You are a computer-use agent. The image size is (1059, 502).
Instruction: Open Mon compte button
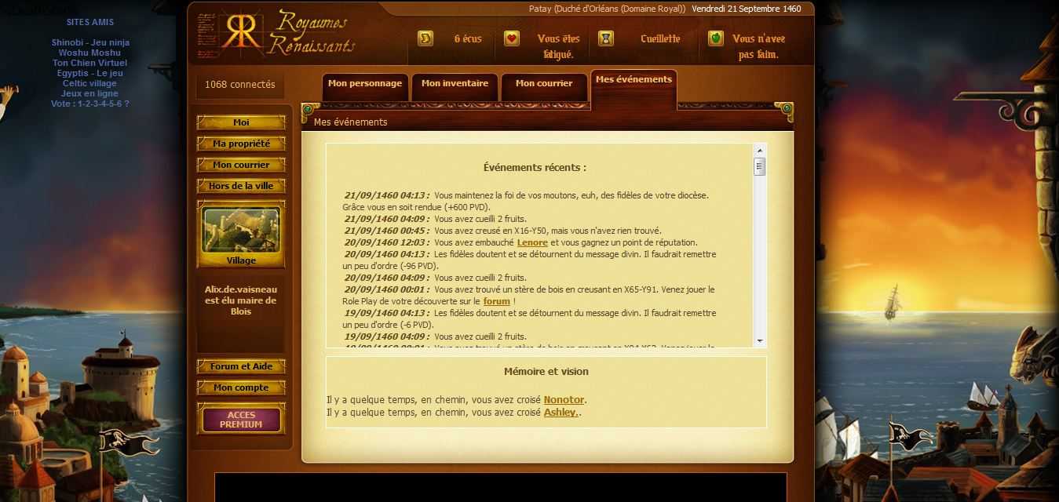point(241,387)
